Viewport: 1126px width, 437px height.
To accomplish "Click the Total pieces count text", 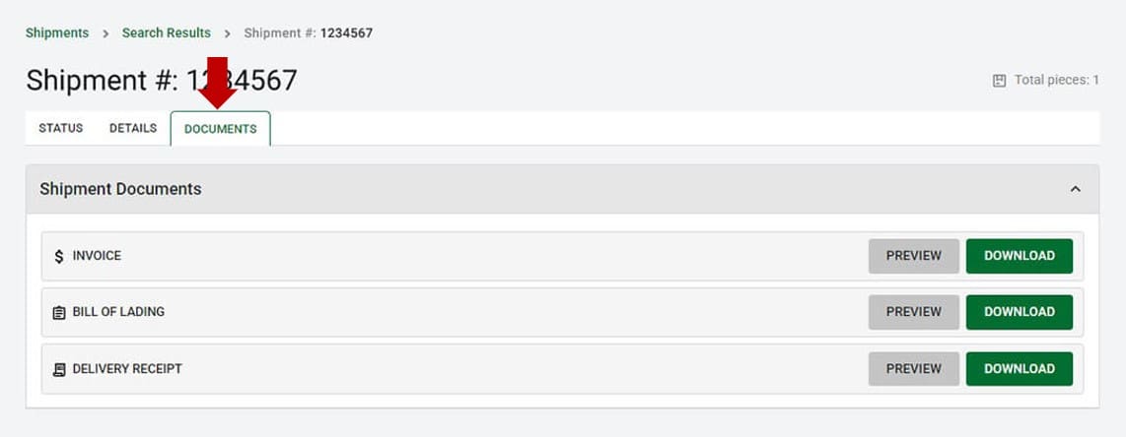I will pos(1057,81).
